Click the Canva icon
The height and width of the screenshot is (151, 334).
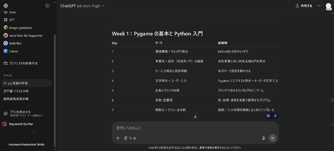pyautogui.click(x=6, y=51)
